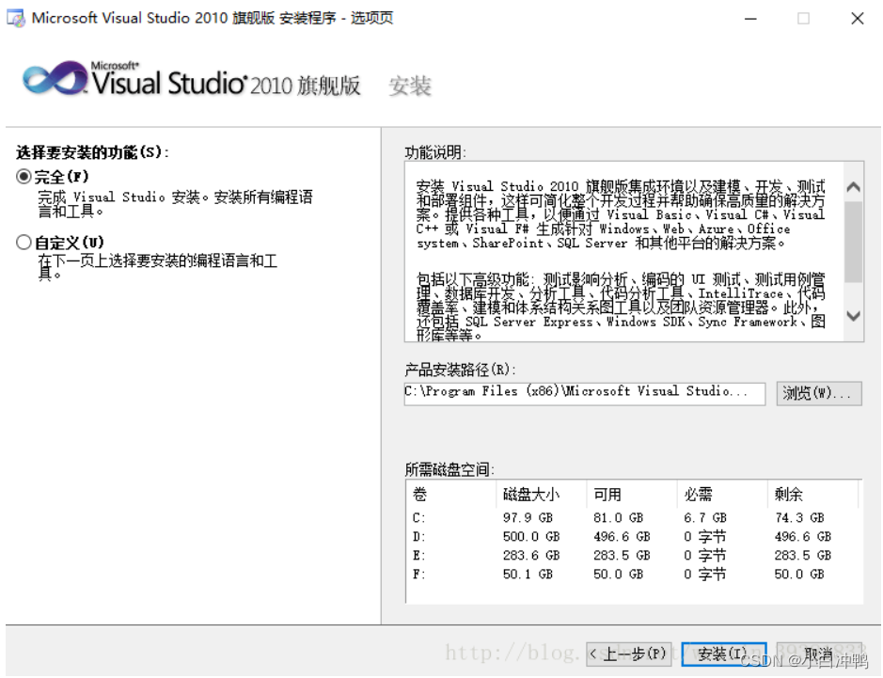
Task: Close the installer window
Action: 857,19
